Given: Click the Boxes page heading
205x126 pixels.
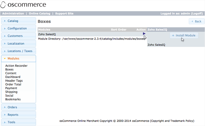Looking at the screenshot, I should 44,22.
